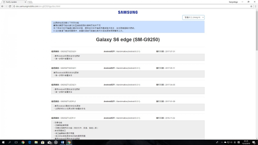Close the Notify Update tab
Viewport: 258px width, 145px height.
click(25, 2)
